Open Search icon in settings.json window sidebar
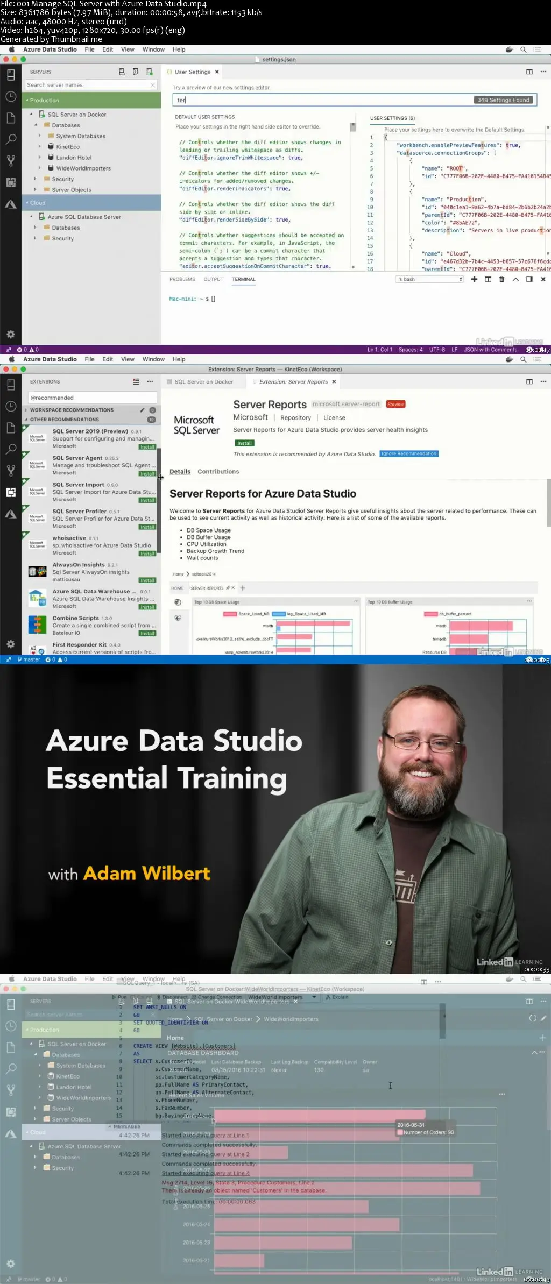This screenshot has height=1284, width=551. click(x=11, y=139)
